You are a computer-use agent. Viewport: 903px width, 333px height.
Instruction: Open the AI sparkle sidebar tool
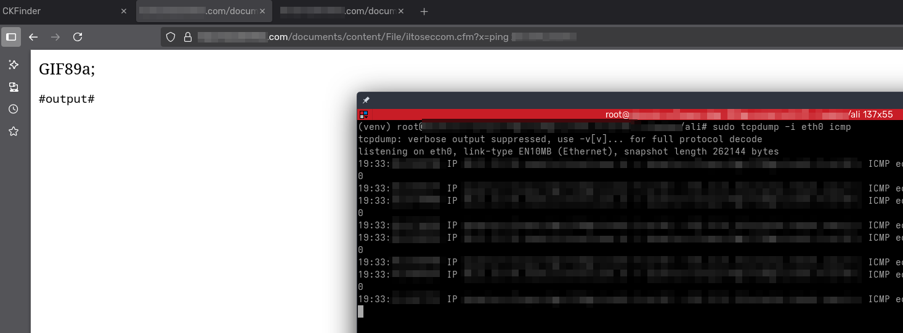(14, 65)
